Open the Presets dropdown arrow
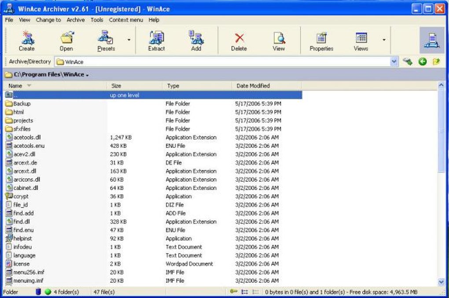Screen dimensions: 449x298 pyautogui.click(x=129, y=39)
